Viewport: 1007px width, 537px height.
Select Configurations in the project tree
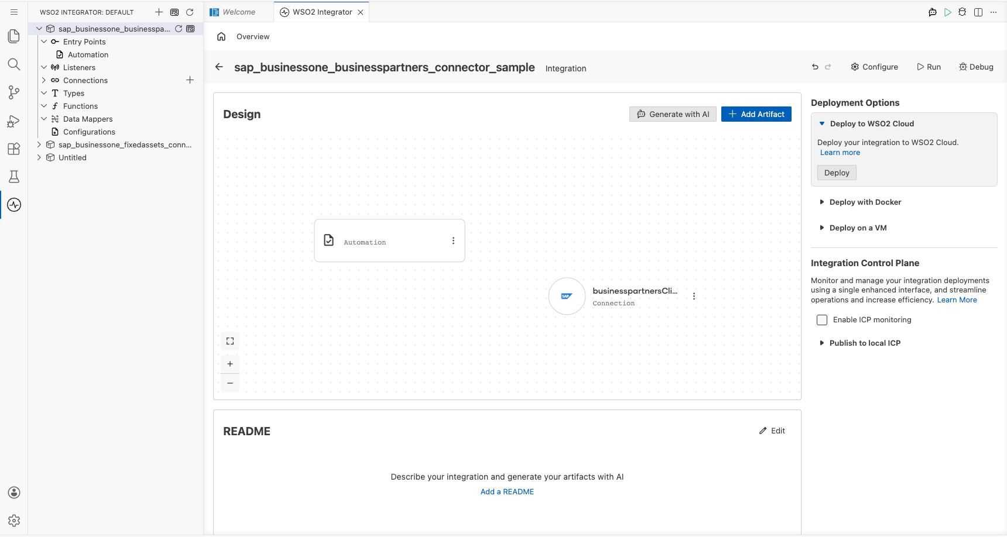click(x=89, y=132)
